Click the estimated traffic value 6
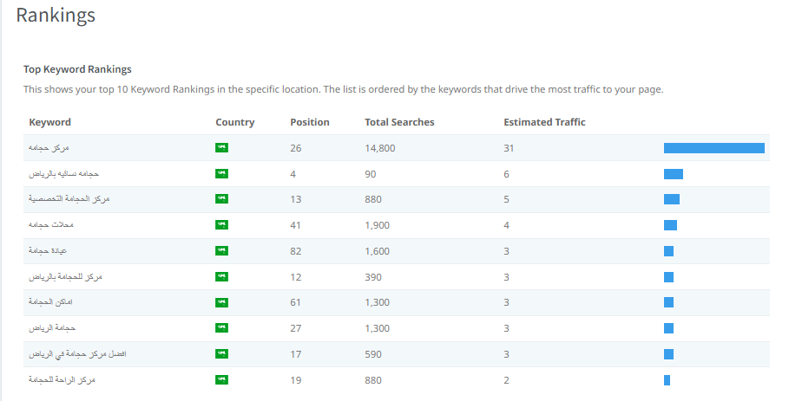Screen dimensions: 789x401 [x=506, y=174]
